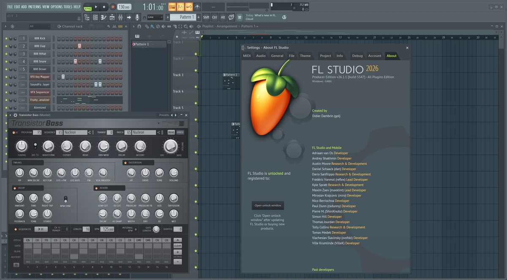
Task: Click the READ button in Transistor Bass
Action: 171,132
